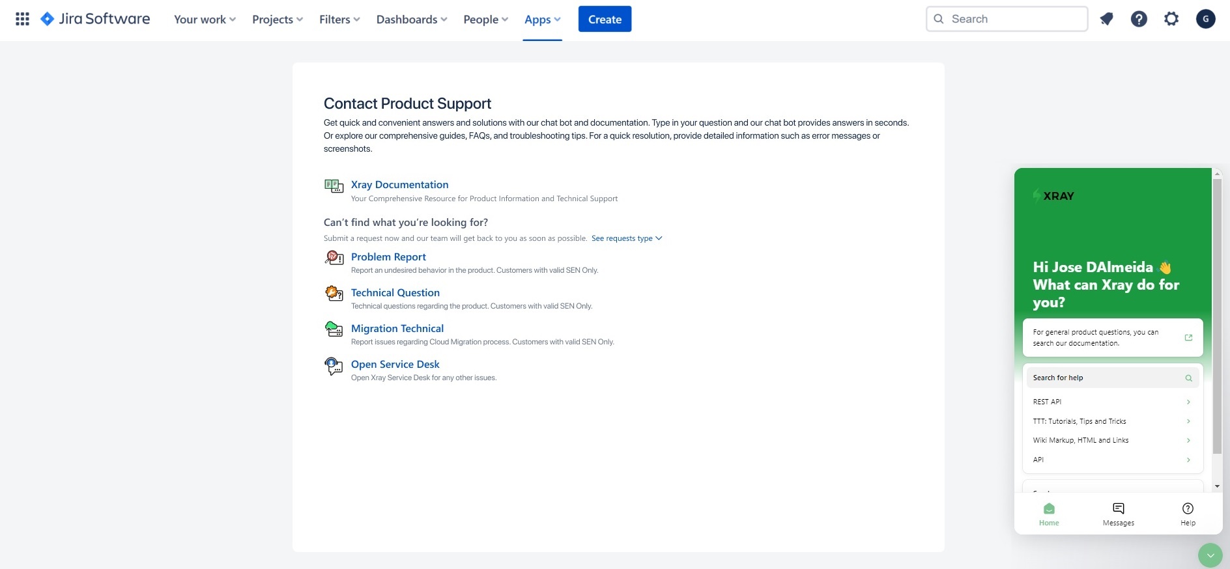This screenshot has width=1230, height=569.
Task: Click the Create button
Action: pyautogui.click(x=605, y=19)
